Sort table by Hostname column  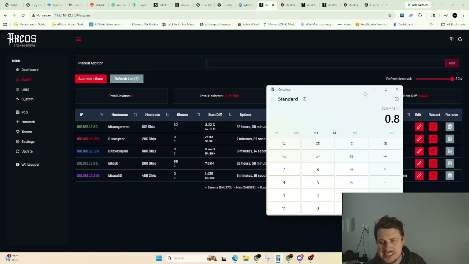(x=135, y=115)
